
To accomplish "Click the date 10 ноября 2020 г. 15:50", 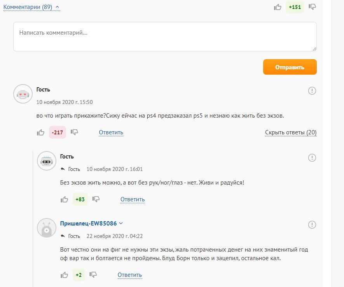I will 65,102.
